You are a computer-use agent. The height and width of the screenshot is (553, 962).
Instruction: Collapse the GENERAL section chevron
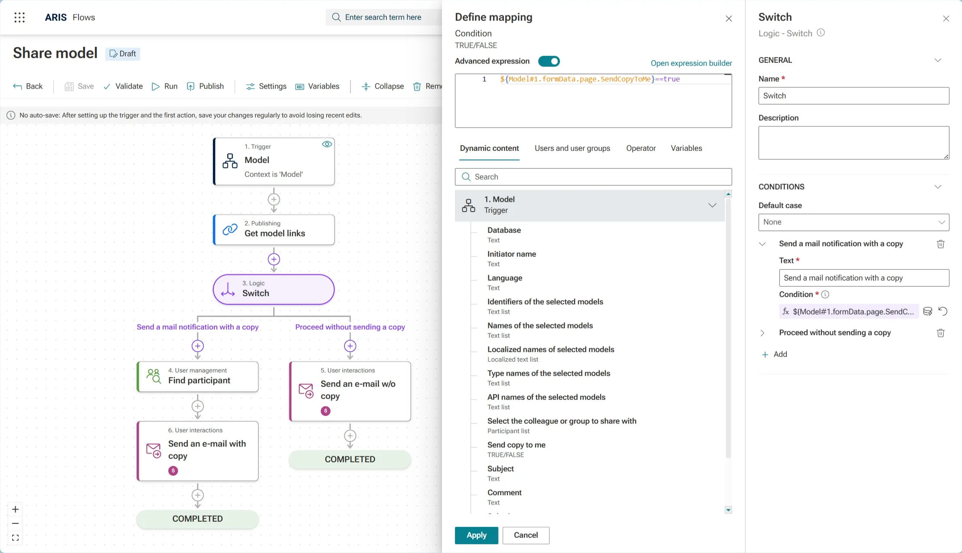pos(938,60)
